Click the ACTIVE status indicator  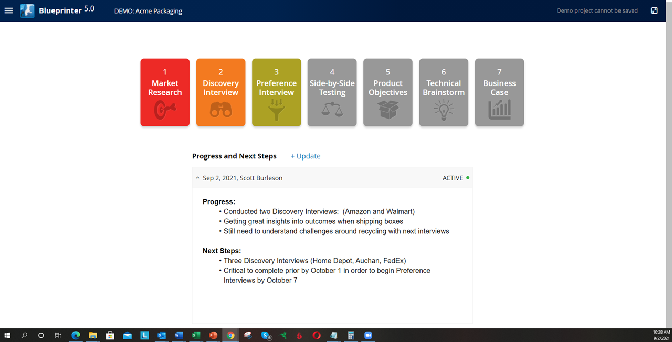coord(456,178)
